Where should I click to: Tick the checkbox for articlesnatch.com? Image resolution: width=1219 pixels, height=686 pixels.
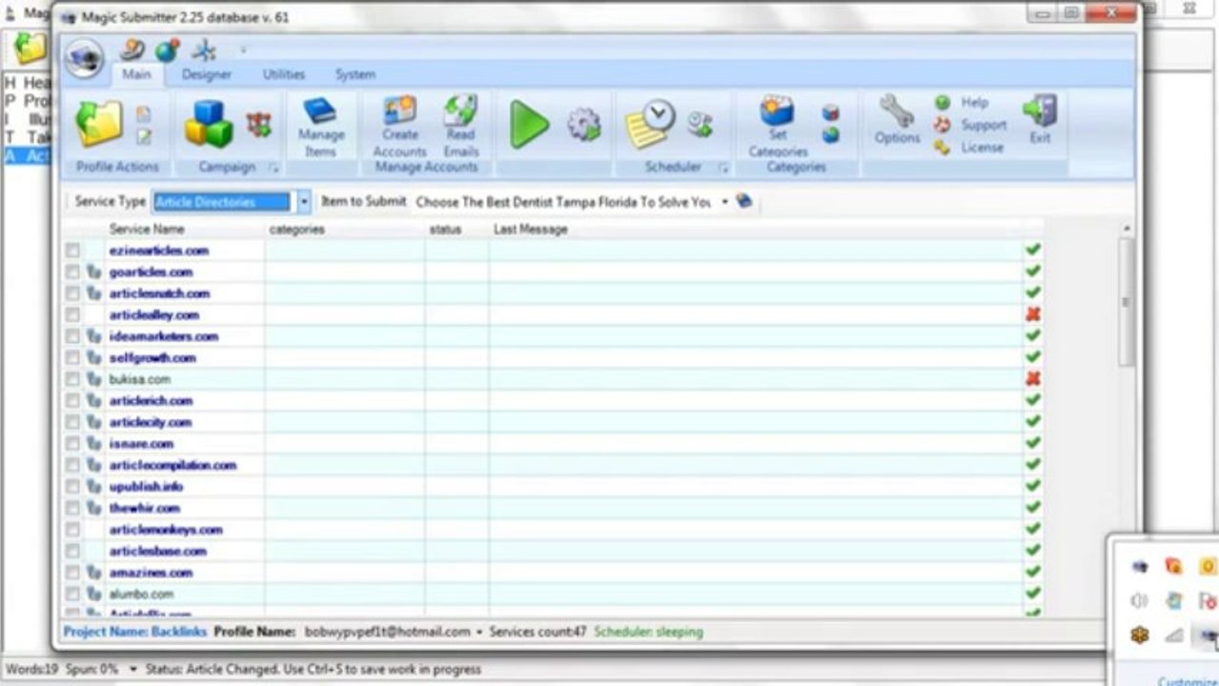pyautogui.click(x=72, y=293)
